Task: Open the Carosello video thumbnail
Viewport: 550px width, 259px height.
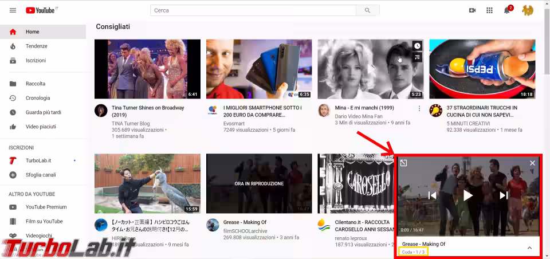Action: pos(356,183)
